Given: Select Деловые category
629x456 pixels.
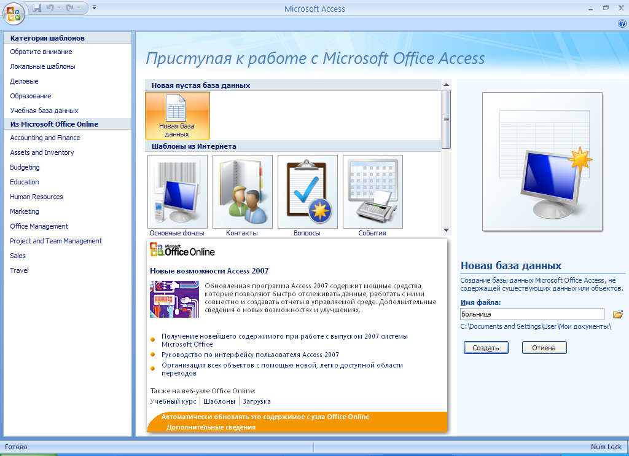Looking at the screenshot, I should [24, 81].
